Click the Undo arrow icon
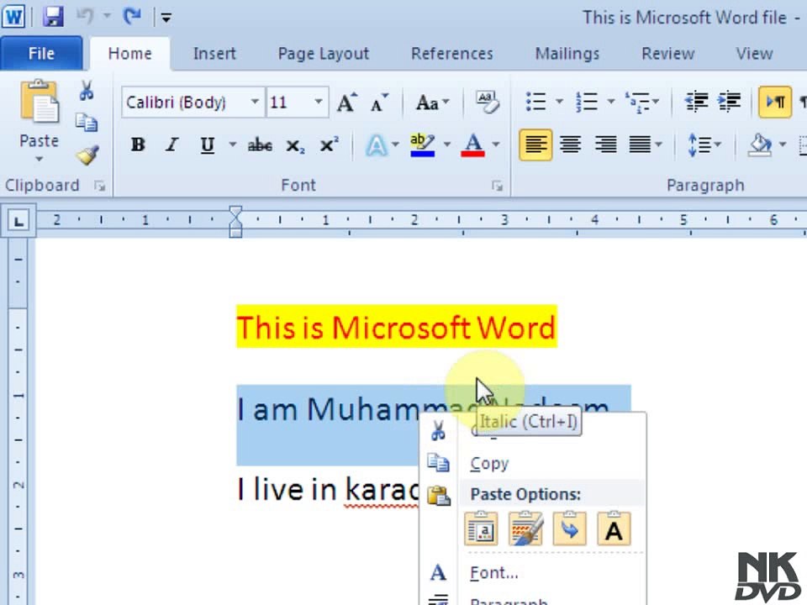 tap(86, 17)
